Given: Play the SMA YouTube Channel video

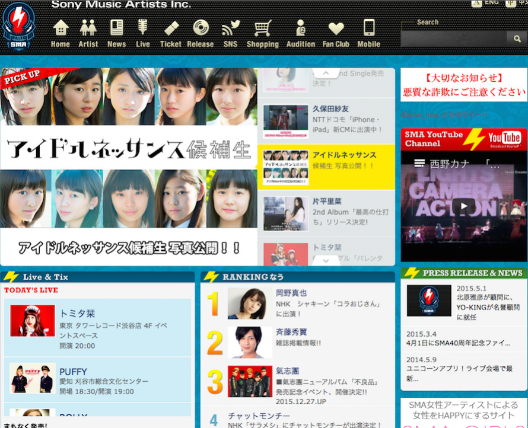Looking at the screenshot, I should point(464,206).
